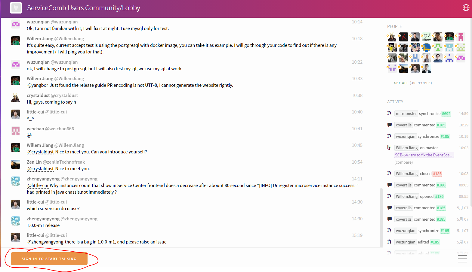Click the Zen Lin username in chat
This screenshot has height=272, width=472.
(34, 162)
